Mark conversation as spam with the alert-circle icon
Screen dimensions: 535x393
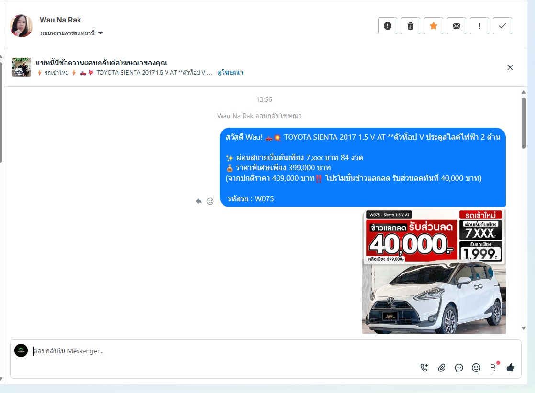pos(387,26)
